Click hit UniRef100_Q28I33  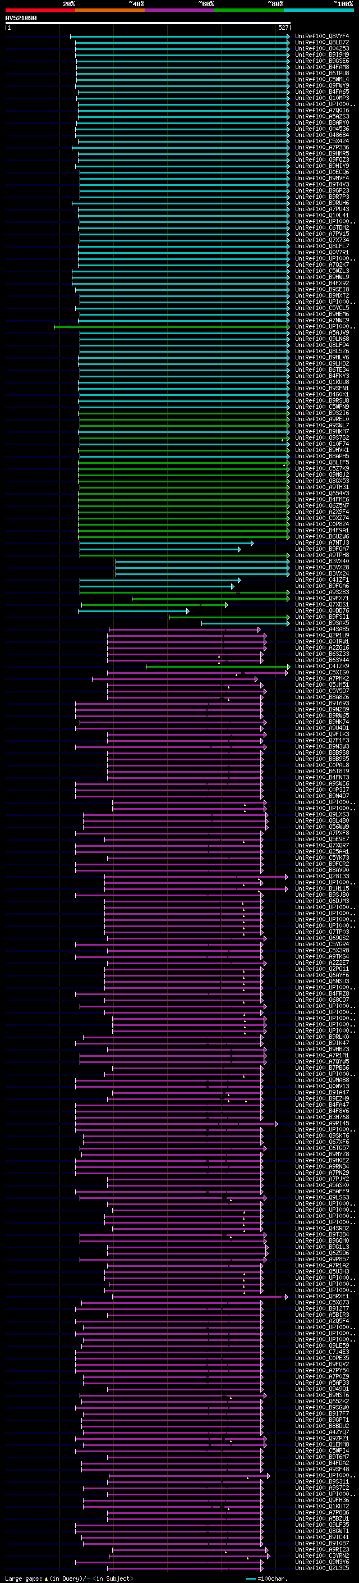321,877
